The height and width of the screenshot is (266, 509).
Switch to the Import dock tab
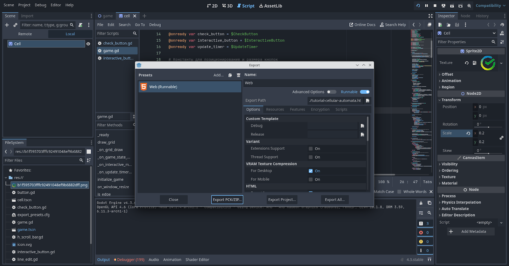tap(27, 16)
